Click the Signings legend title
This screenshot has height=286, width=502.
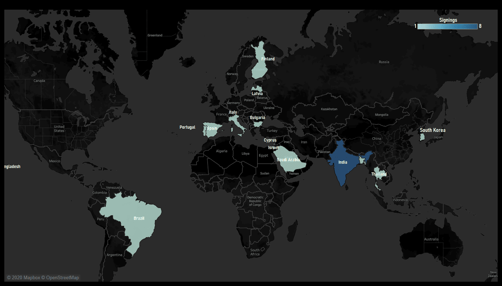(x=448, y=20)
